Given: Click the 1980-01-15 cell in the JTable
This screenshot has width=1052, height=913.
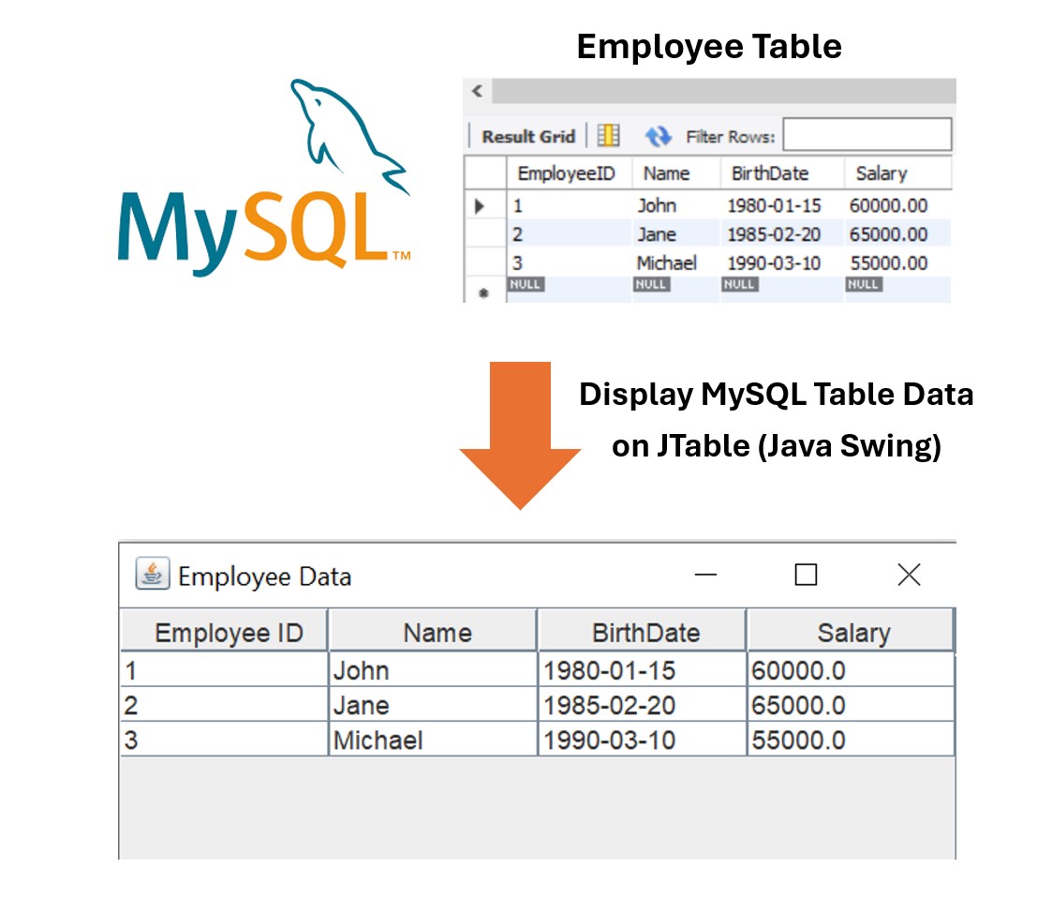Looking at the screenshot, I should [x=642, y=670].
